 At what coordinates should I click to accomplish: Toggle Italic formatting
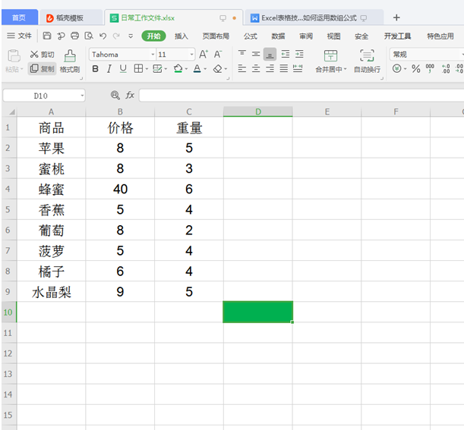[109, 69]
